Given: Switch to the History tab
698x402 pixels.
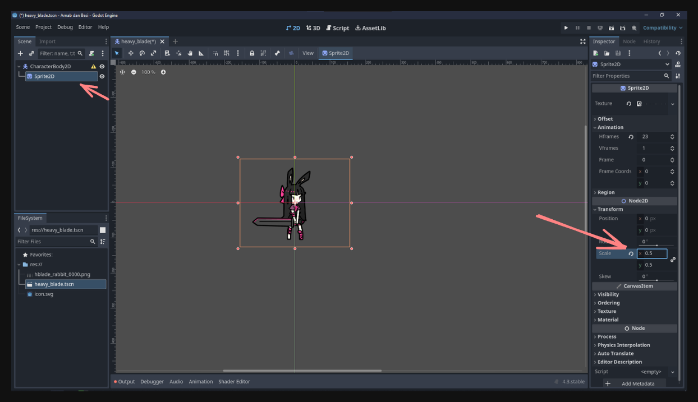Looking at the screenshot, I should click(651, 41).
